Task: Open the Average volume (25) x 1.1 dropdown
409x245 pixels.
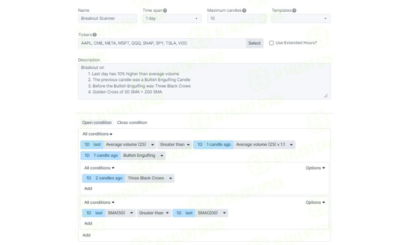Action: [x=264, y=145]
